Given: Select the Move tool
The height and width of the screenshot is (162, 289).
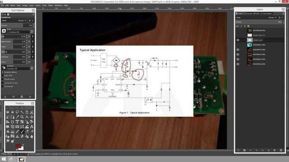Looking at the screenshot, I should (x=32, y=117).
